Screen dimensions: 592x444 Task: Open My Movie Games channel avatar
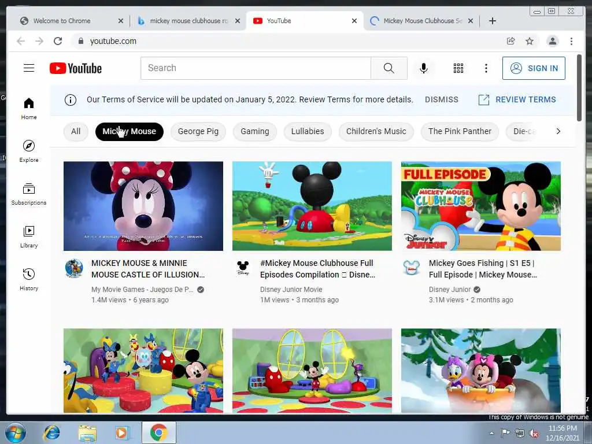tap(74, 268)
